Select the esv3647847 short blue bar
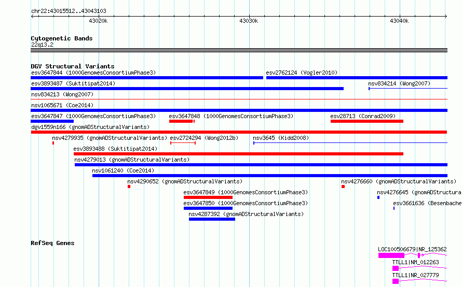 [52, 121]
